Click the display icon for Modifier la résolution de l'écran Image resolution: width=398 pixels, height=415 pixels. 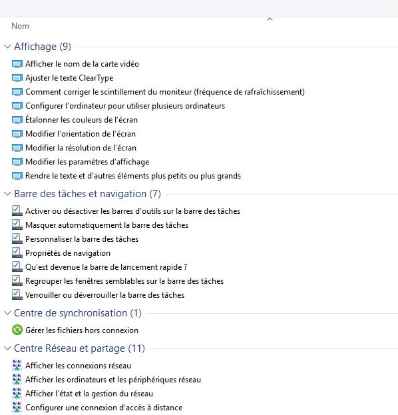tap(17, 148)
